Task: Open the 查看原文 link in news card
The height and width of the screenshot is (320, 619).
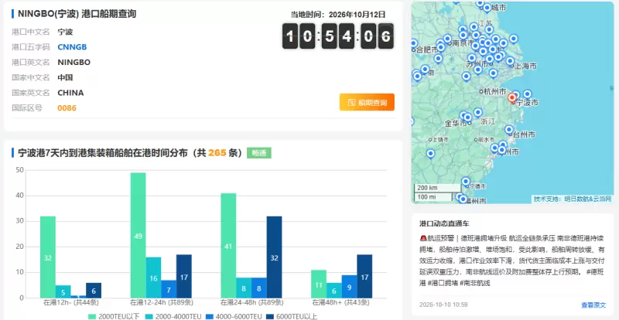Action: point(593,305)
